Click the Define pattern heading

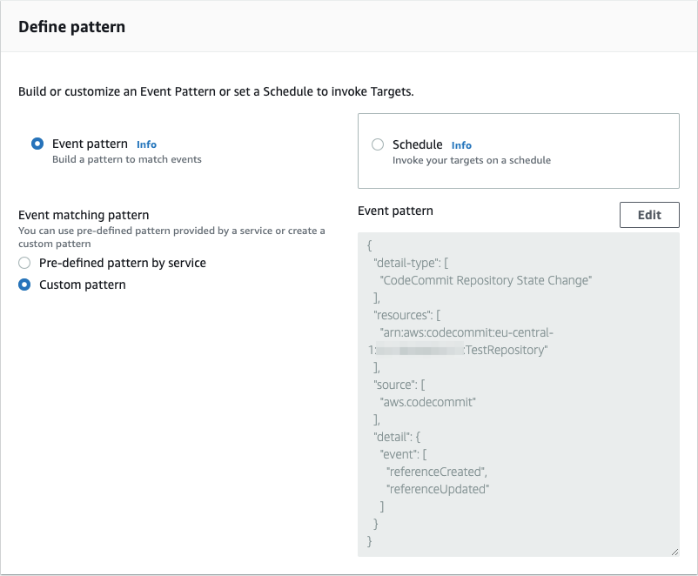coord(72,27)
